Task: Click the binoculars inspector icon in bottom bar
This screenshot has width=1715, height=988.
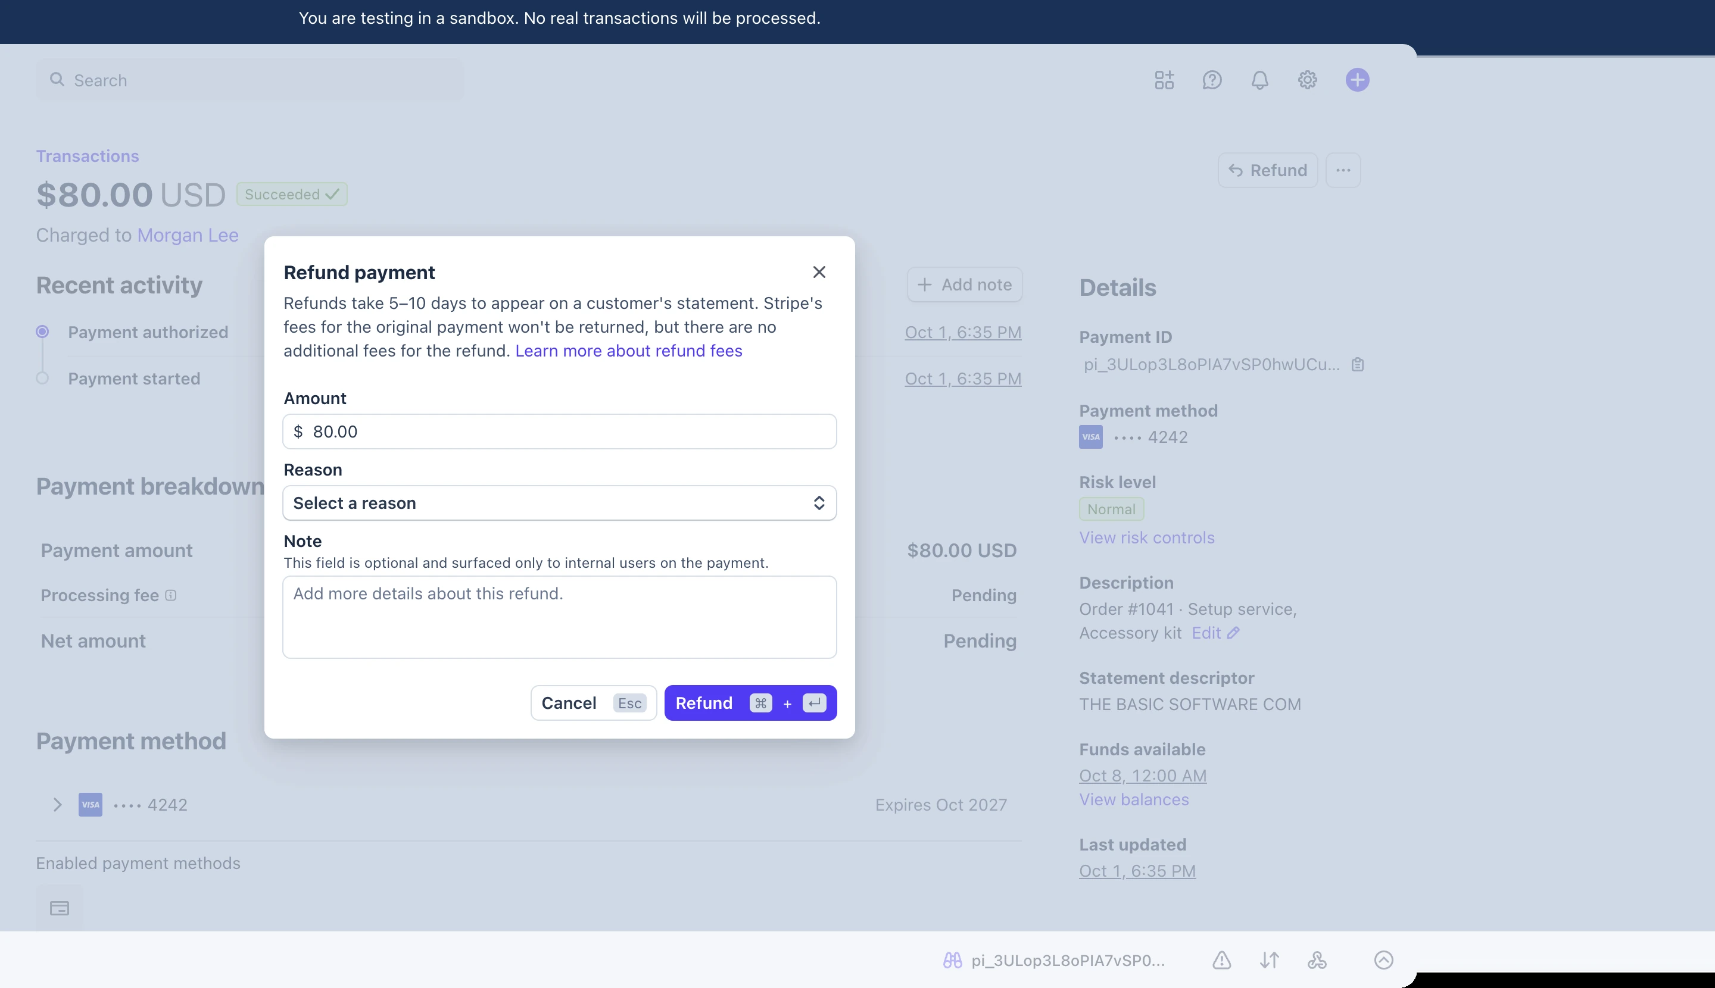Action: (x=953, y=960)
